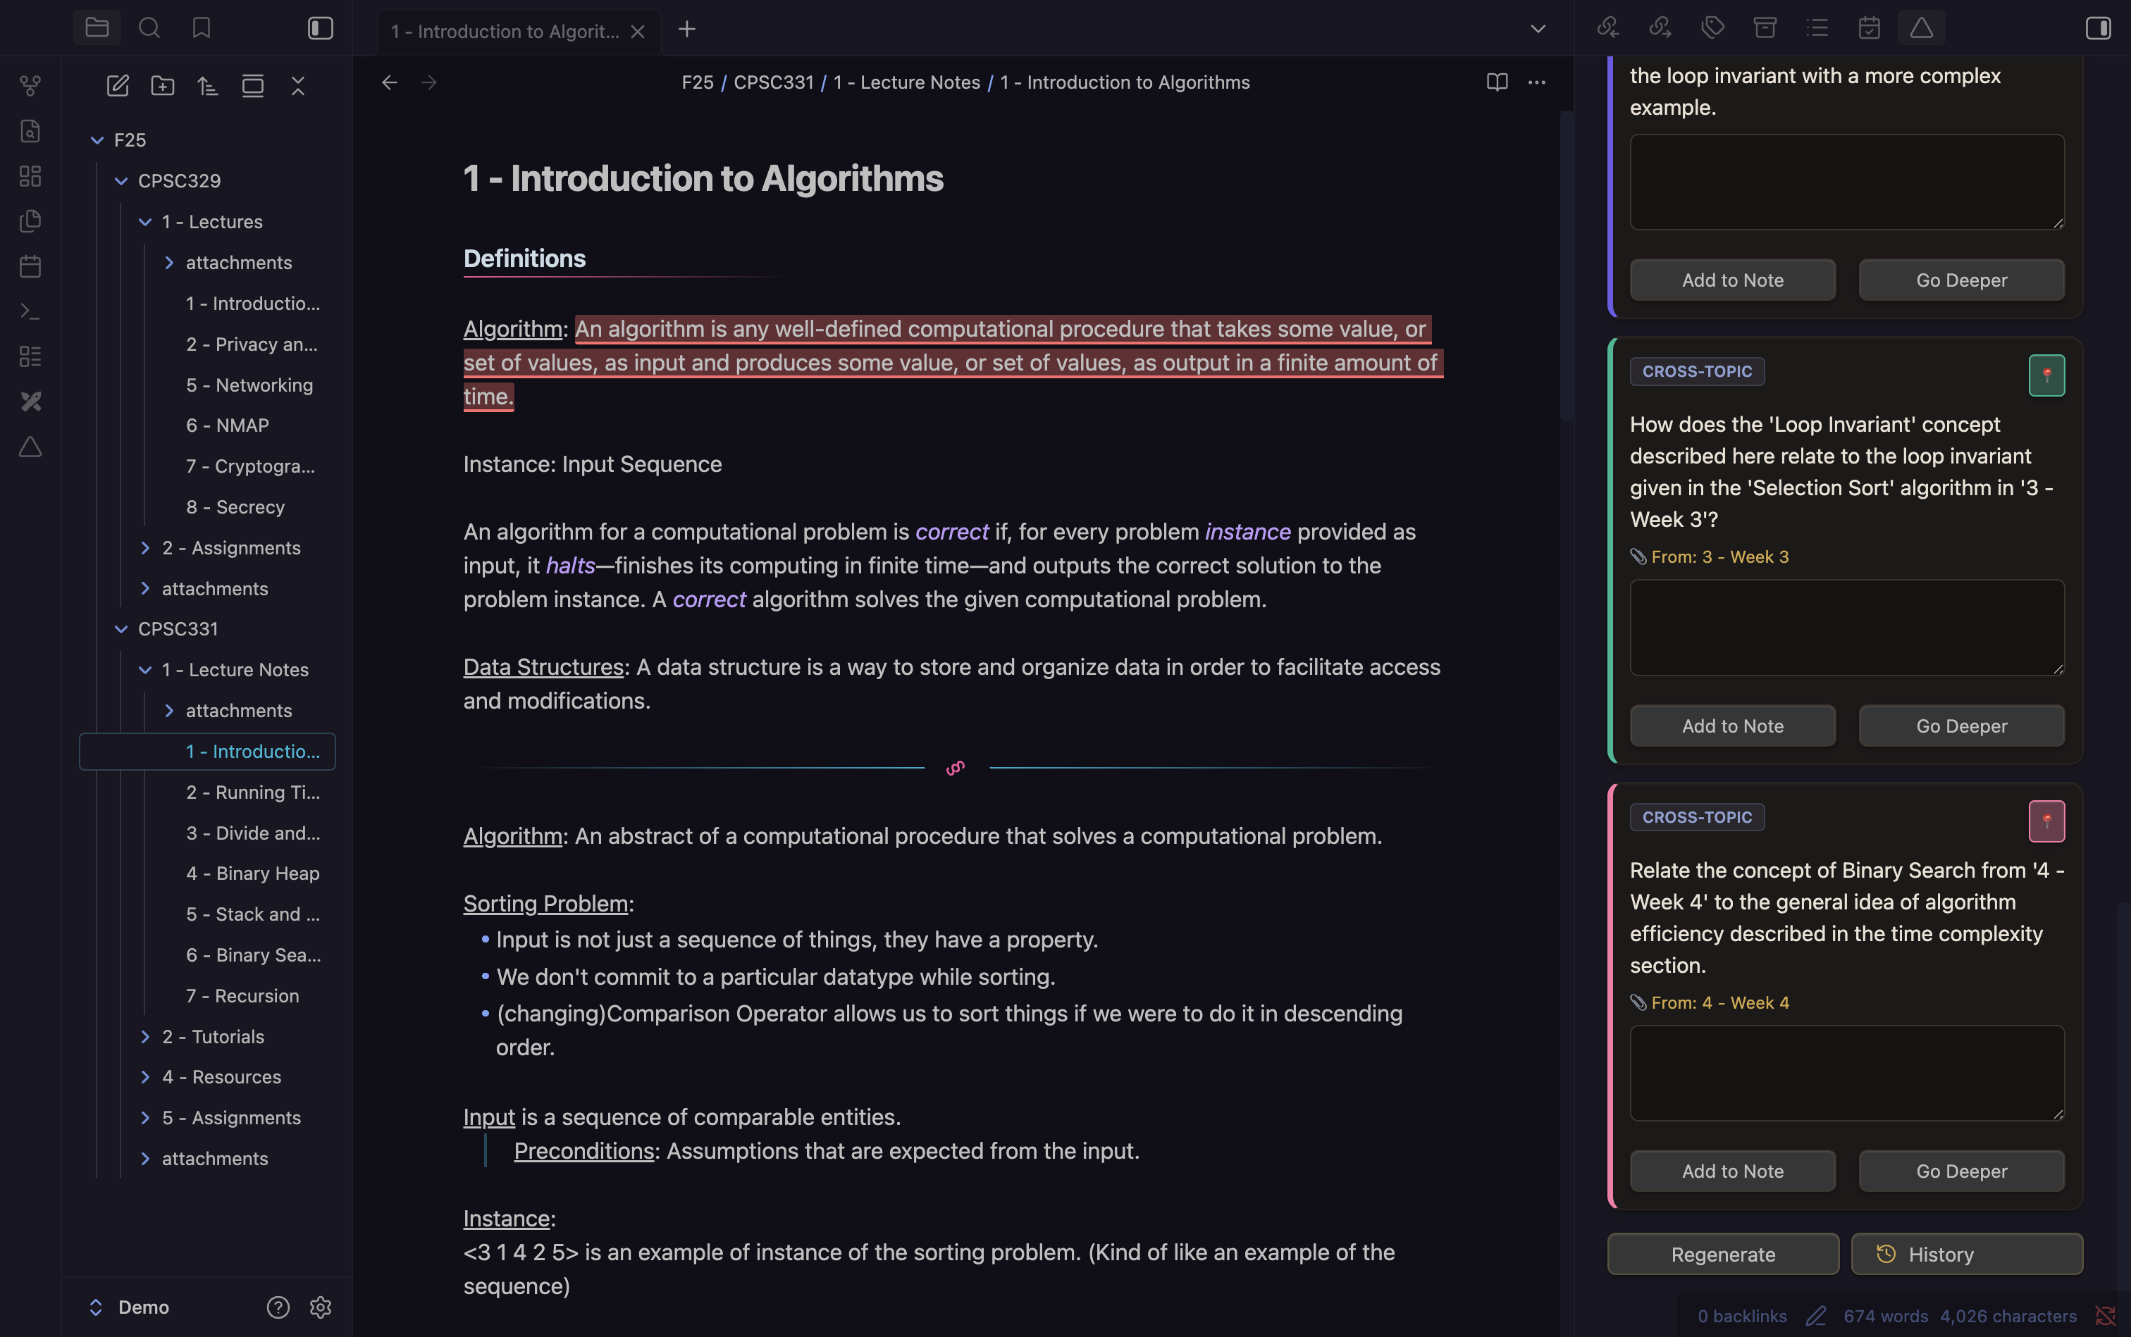Open the graph view from the ribbon
This screenshot has height=1337, width=2131.
tap(30, 86)
